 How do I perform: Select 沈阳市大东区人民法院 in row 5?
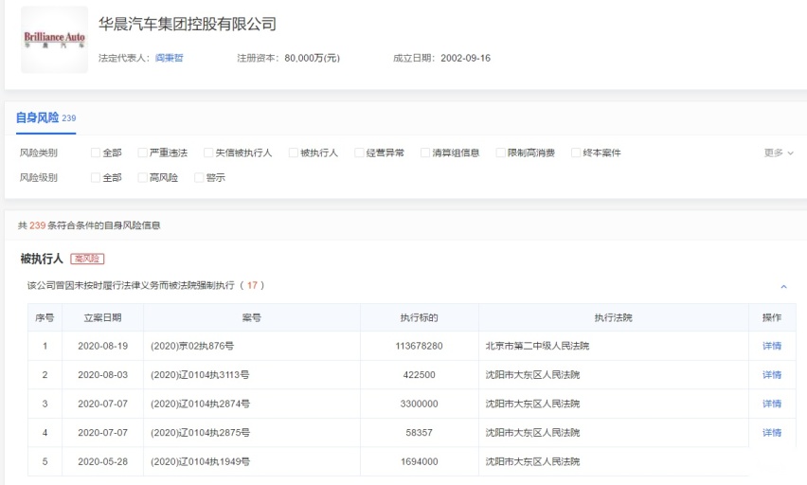[532, 462]
